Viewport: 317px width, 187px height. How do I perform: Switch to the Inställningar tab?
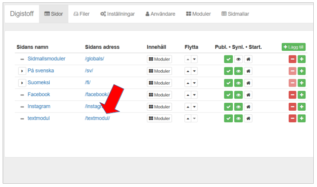pos(117,14)
